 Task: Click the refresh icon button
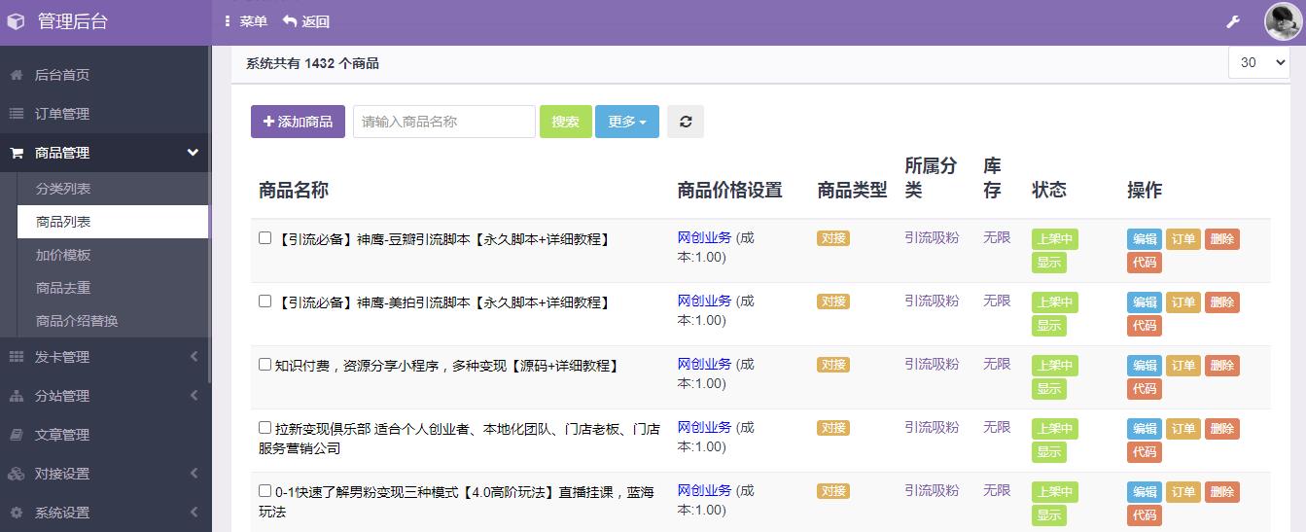pyautogui.click(x=685, y=122)
